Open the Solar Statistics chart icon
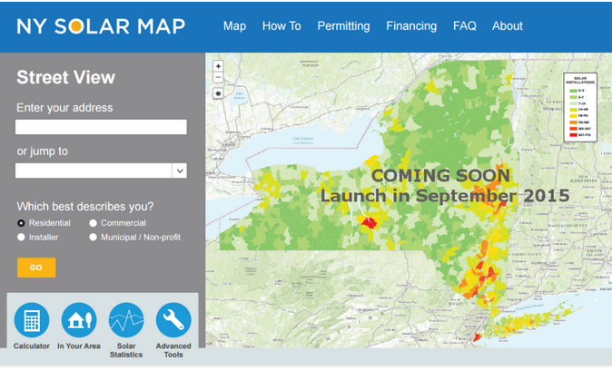The image size is (612, 370). click(x=126, y=320)
